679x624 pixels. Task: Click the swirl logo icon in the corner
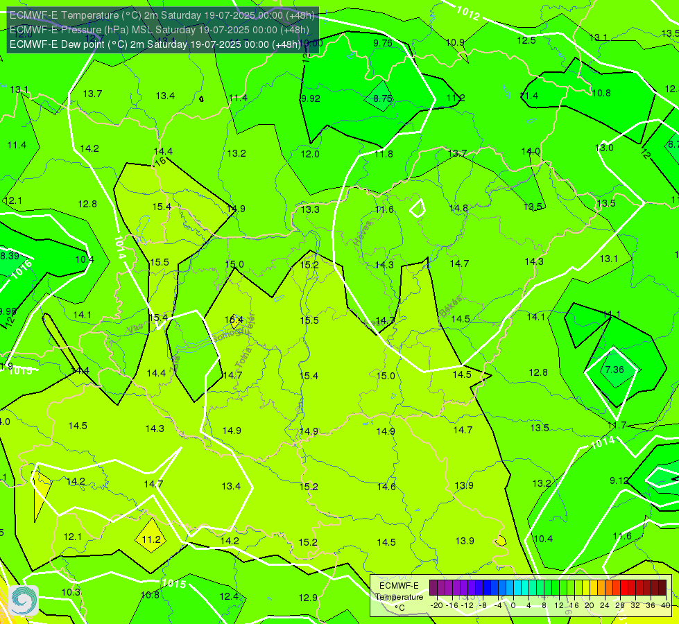coord(23,600)
